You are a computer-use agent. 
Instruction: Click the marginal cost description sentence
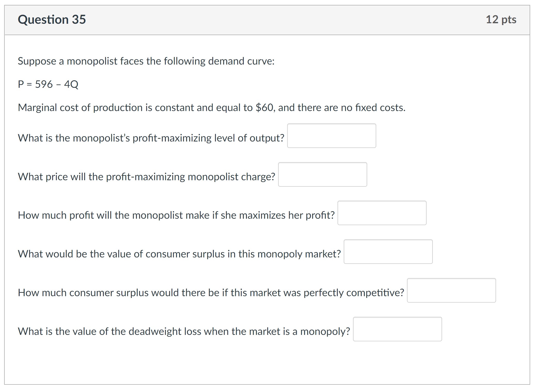click(211, 108)
